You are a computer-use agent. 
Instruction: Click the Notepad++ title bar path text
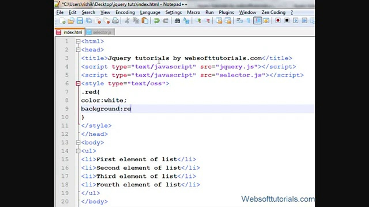point(125,4)
